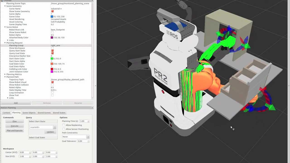
Task: Click the base_footprint root link value
Action: click(x=58, y=30)
